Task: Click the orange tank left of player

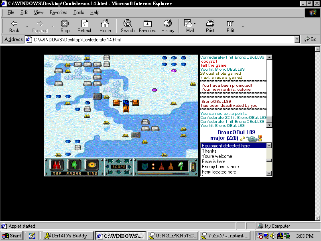Action: [116, 102]
